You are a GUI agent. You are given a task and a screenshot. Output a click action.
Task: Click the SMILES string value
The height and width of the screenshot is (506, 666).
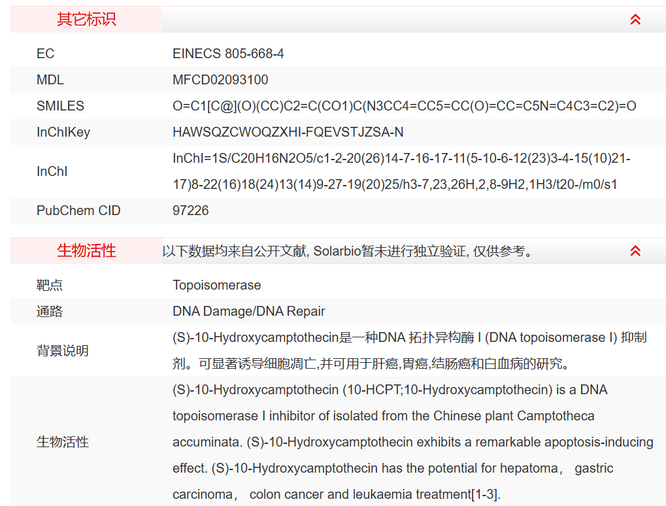(x=404, y=106)
